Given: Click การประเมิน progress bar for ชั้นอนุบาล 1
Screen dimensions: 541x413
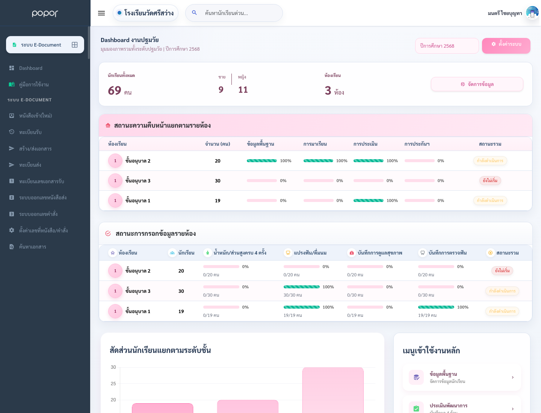Looking at the screenshot, I should (369, 200).
